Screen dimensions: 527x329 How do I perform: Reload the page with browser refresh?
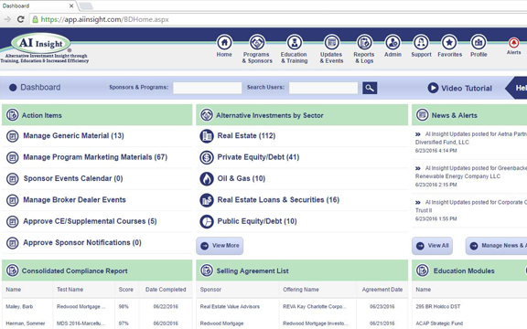[x=20, y=19]
